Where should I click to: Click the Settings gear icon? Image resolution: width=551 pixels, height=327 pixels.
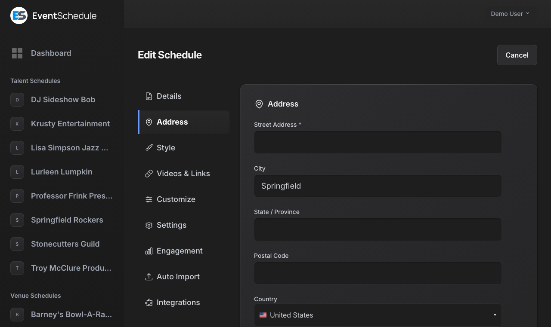[x=149, y=225]
